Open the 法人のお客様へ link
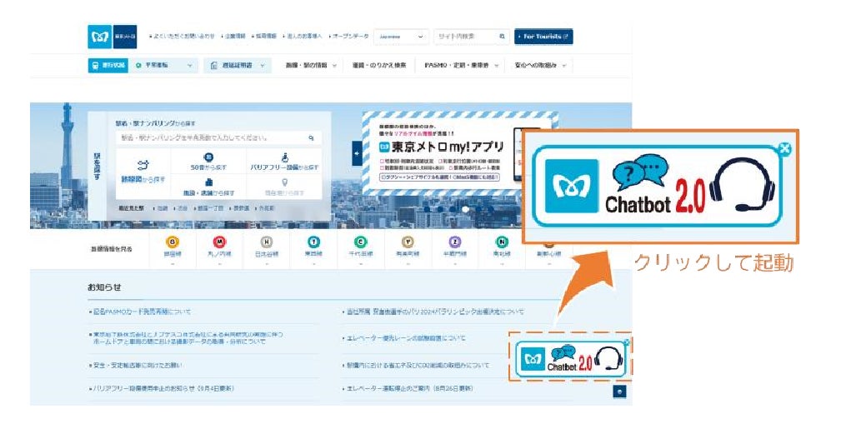 pyautogui.click(x=303, y=37)
